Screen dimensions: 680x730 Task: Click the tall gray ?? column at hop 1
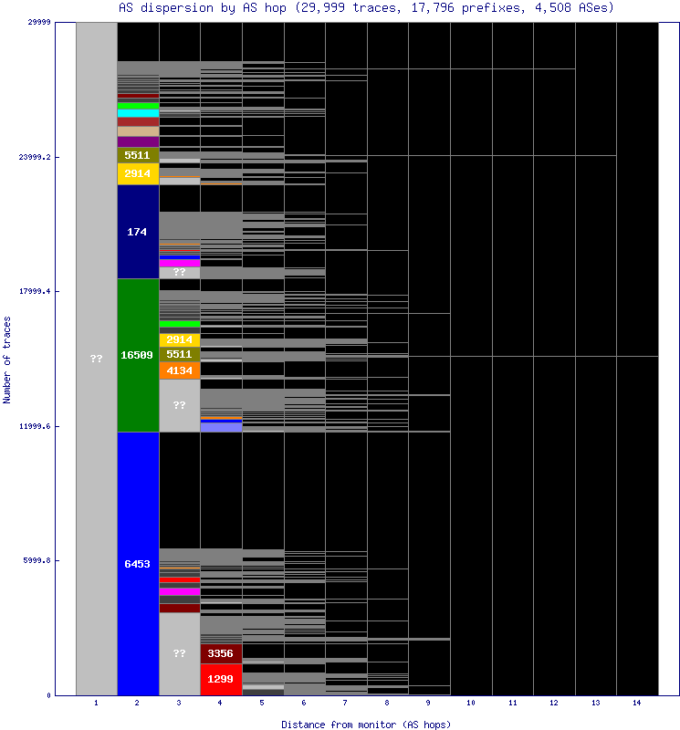97,359
